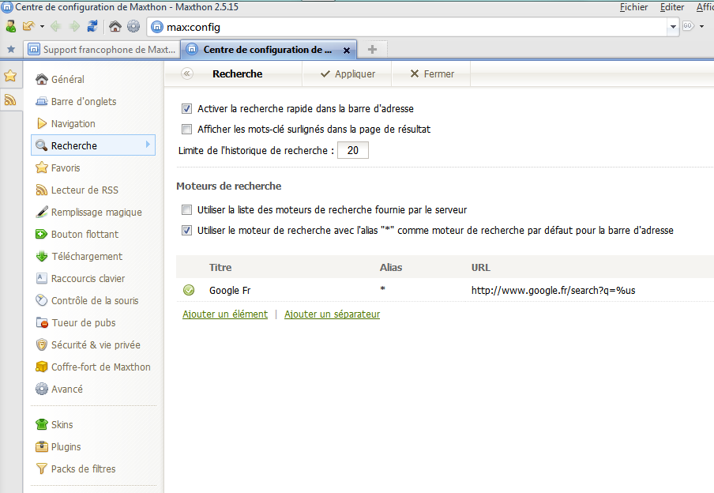Select the Centre de configuration tab
The image size is (714, 493).
(268, 50)
